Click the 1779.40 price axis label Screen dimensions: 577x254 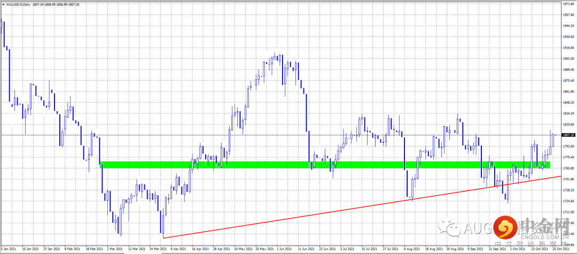568,157
